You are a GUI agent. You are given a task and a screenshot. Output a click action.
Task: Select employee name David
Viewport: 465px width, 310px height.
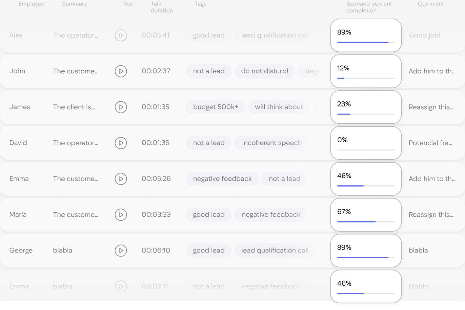18,143
